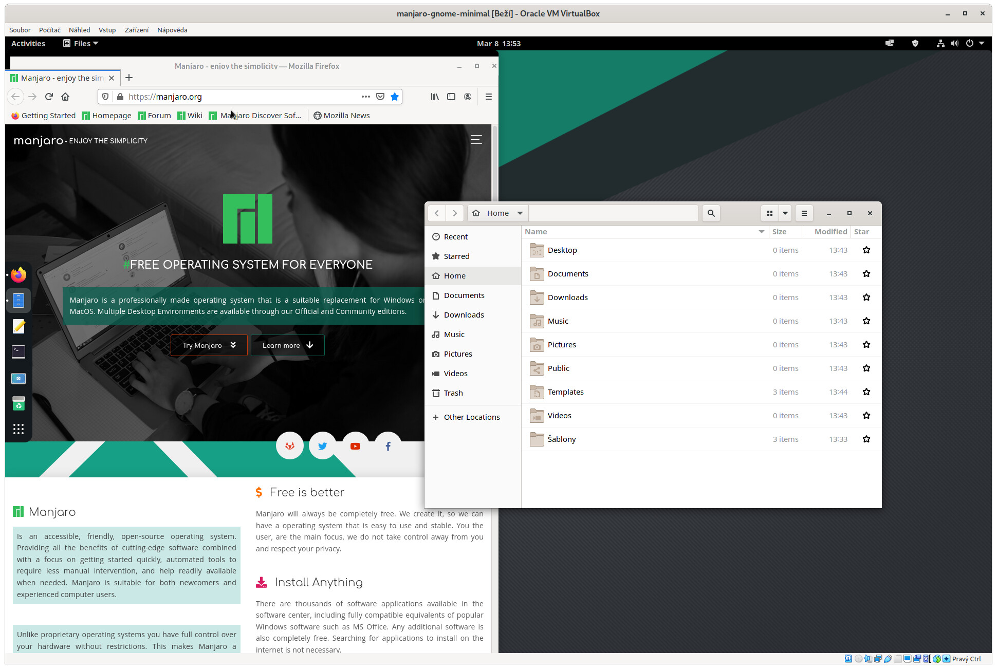The width and height of the screenshot is (997, 669).
Task: Expand the Home path dropdown arrow
Action: [520, 213]
